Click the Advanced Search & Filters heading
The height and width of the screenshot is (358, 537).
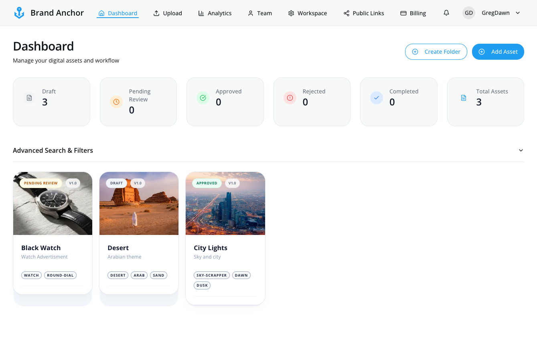(x=53, y=150)
